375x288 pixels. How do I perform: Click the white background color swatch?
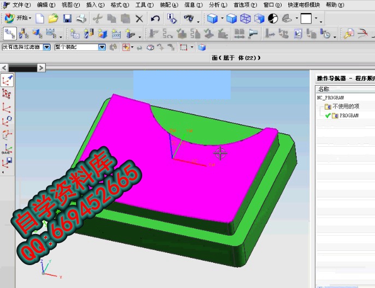pyautogui.click(x=306, y=19)
